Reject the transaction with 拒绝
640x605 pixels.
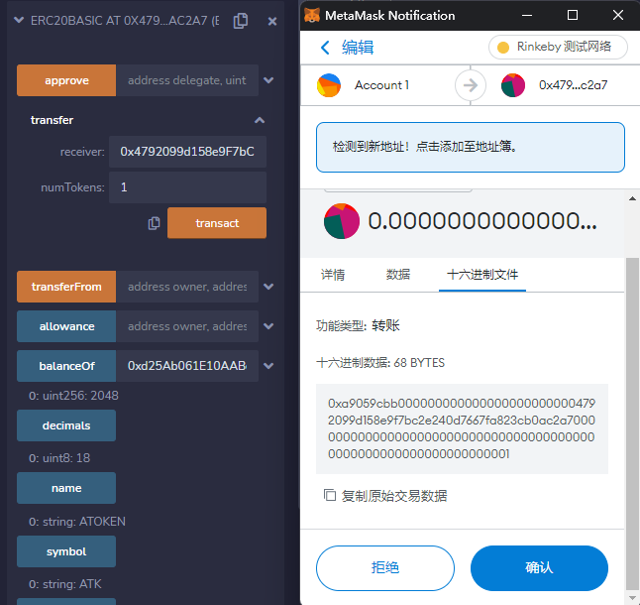385,568
